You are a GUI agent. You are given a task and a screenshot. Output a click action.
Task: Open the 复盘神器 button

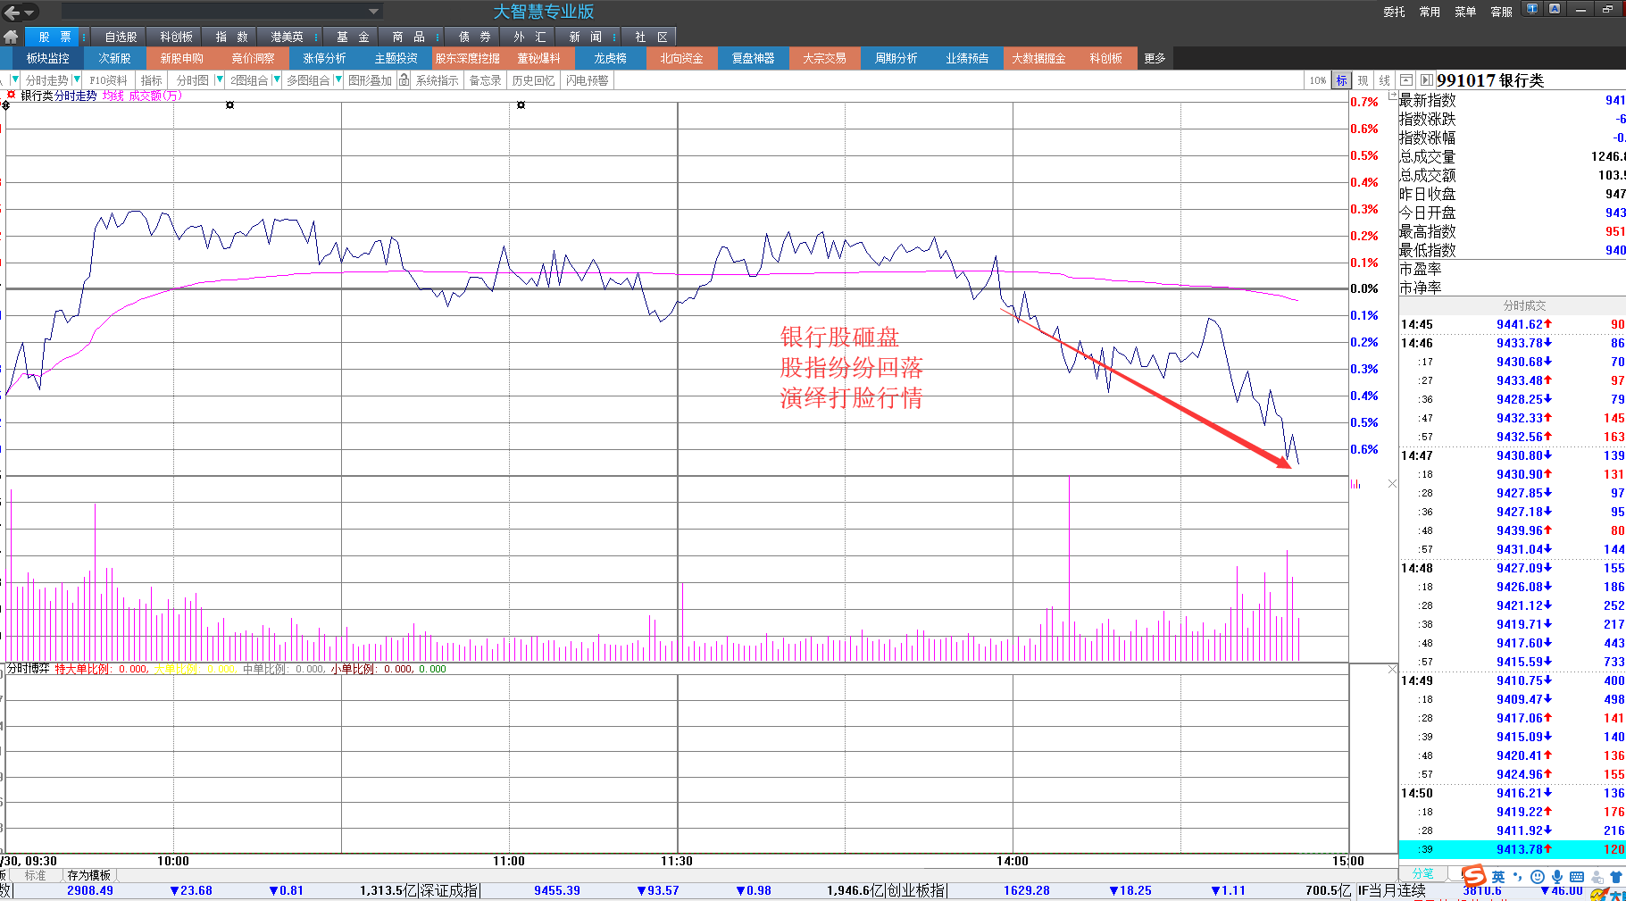click(753, 58)
